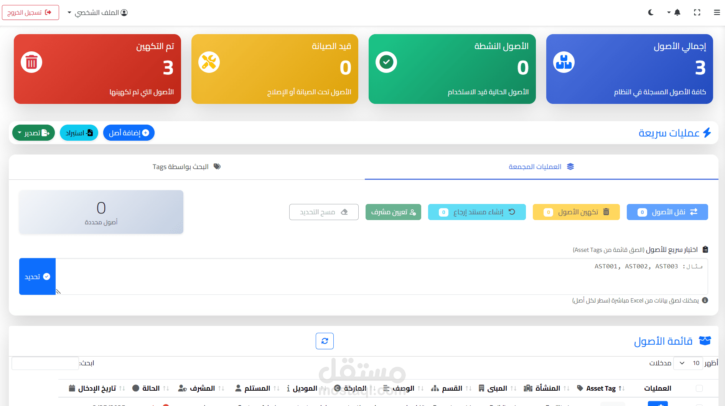The image size is (725, 406).
Task: Open the تصدير export dropdown
Action: coord(33,133)
